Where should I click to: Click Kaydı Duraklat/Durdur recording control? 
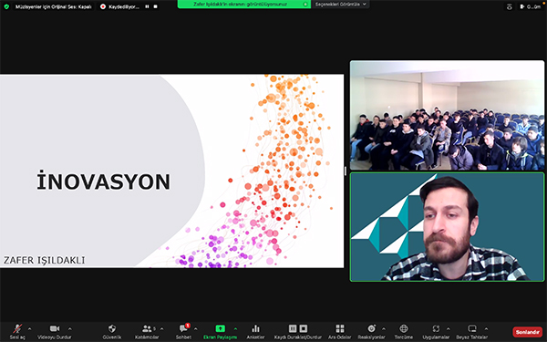pos(298,332)
